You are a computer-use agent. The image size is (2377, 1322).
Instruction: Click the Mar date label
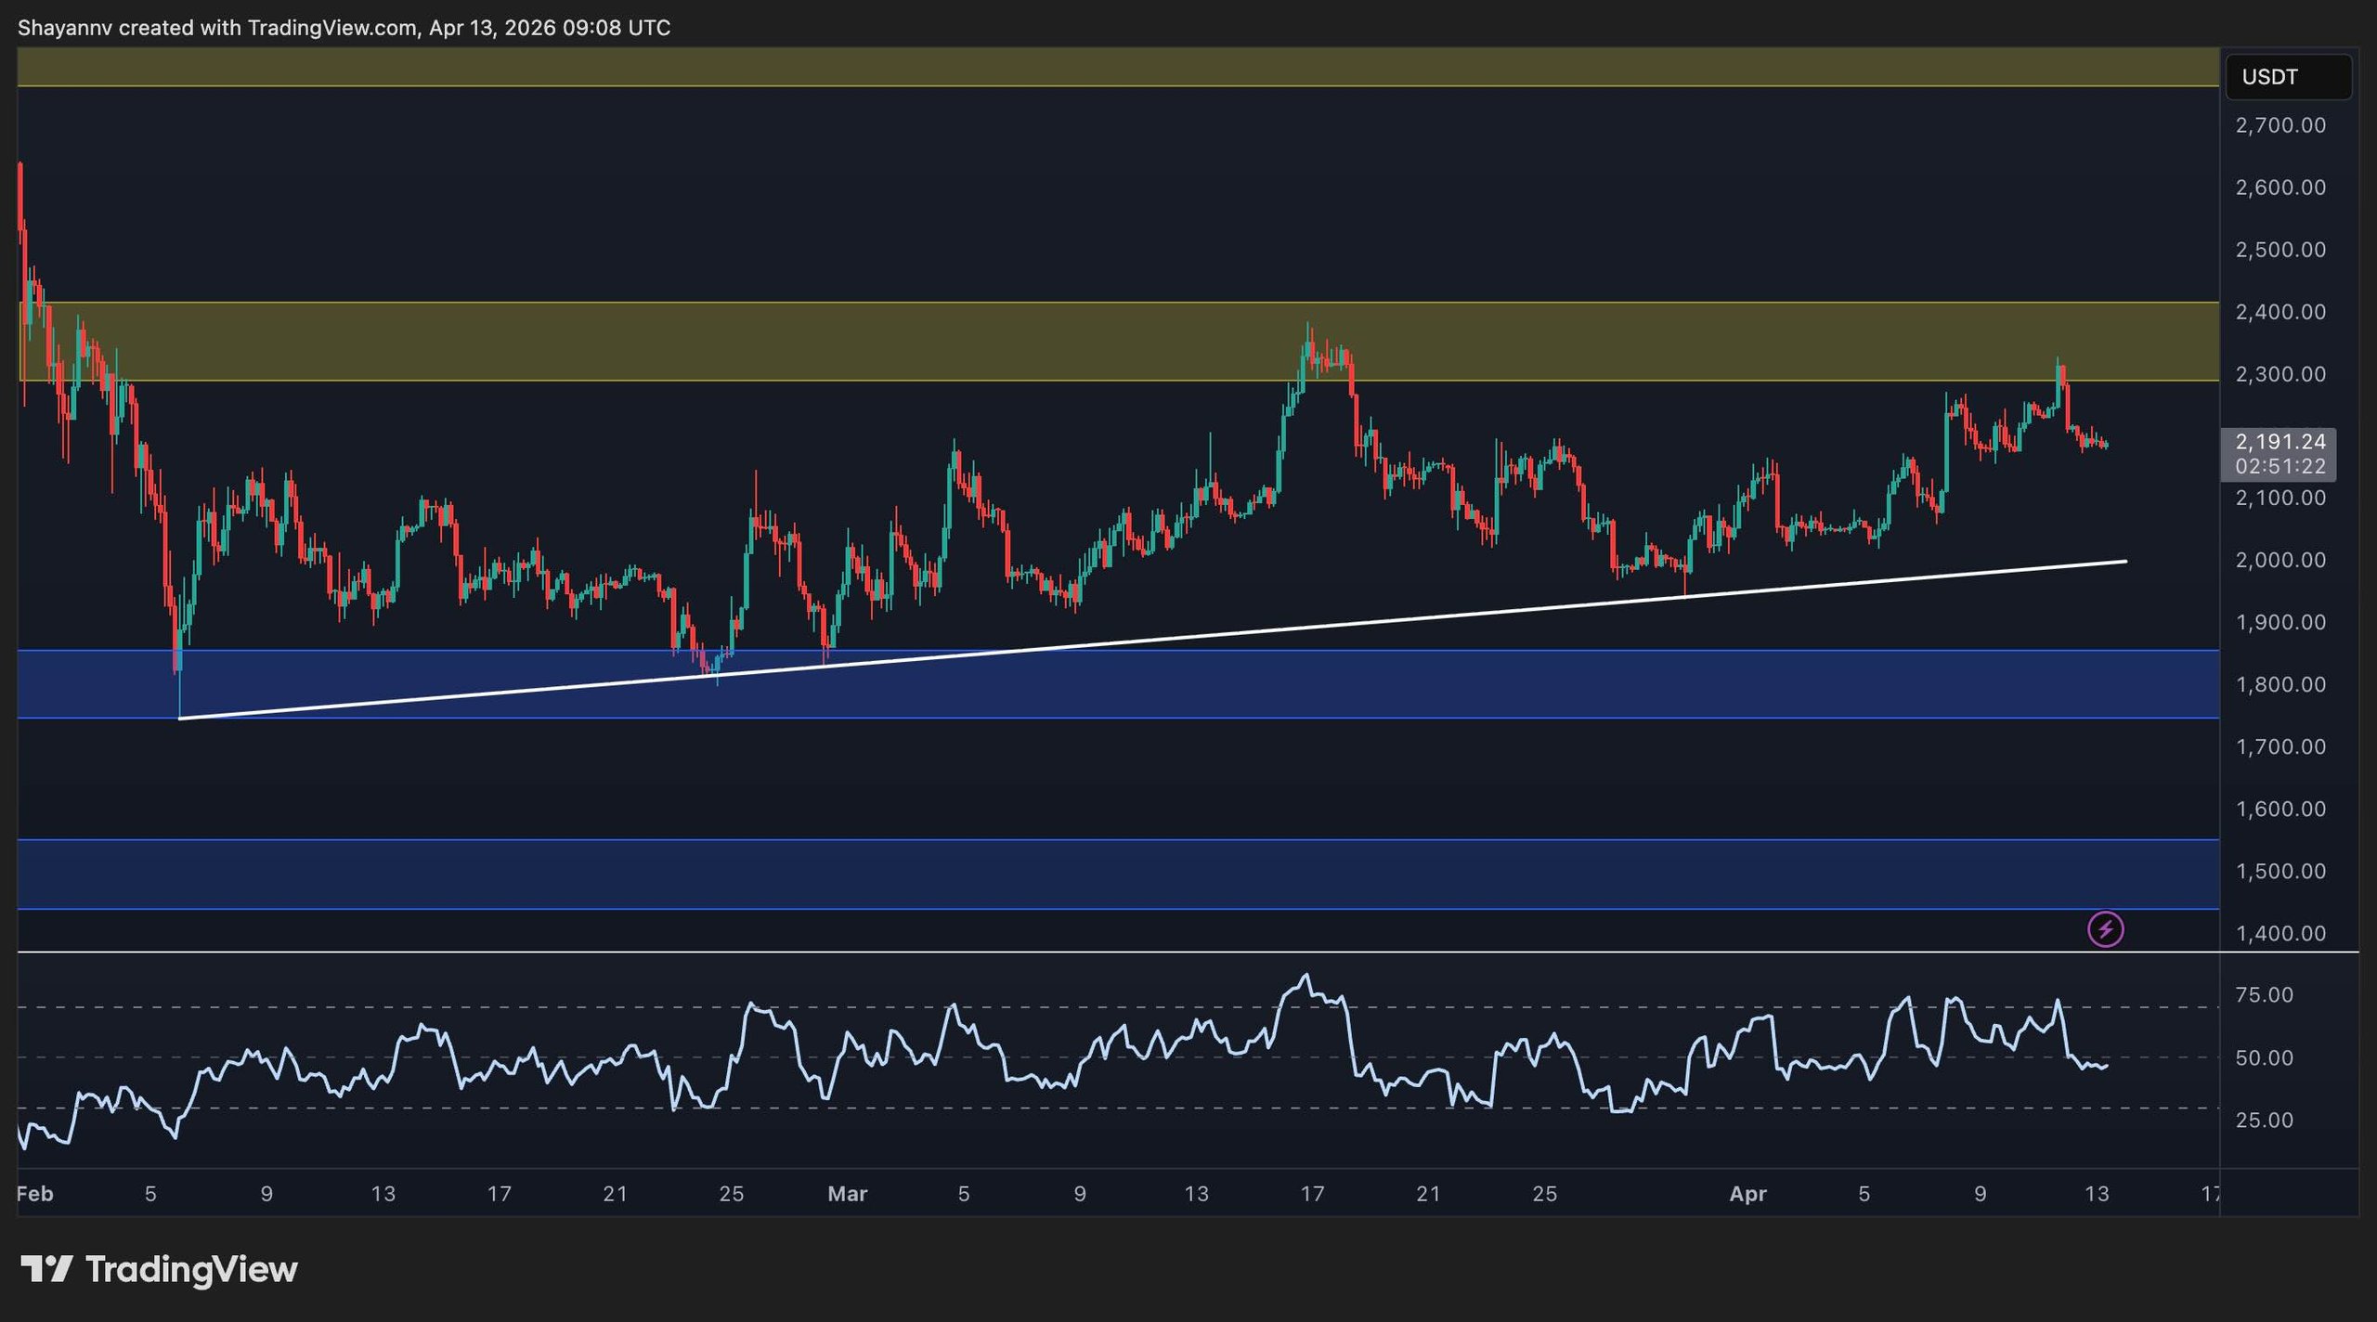coord(847,1194)
